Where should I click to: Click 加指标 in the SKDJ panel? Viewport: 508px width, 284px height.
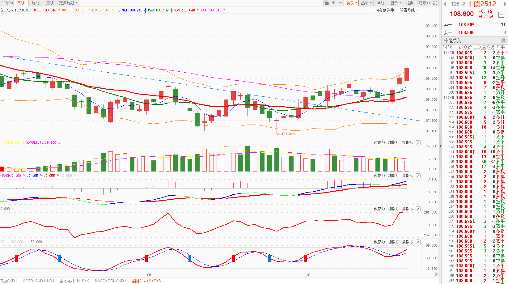[x=393, y=242]
